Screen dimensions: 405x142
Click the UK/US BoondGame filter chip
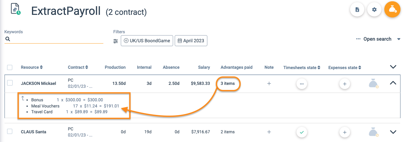tap(147, 41)
